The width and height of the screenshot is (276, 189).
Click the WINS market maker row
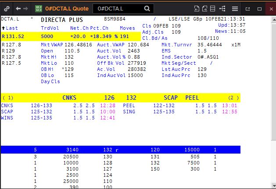tap(58, 118)
